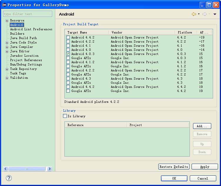Click the Reference column header

96,125
